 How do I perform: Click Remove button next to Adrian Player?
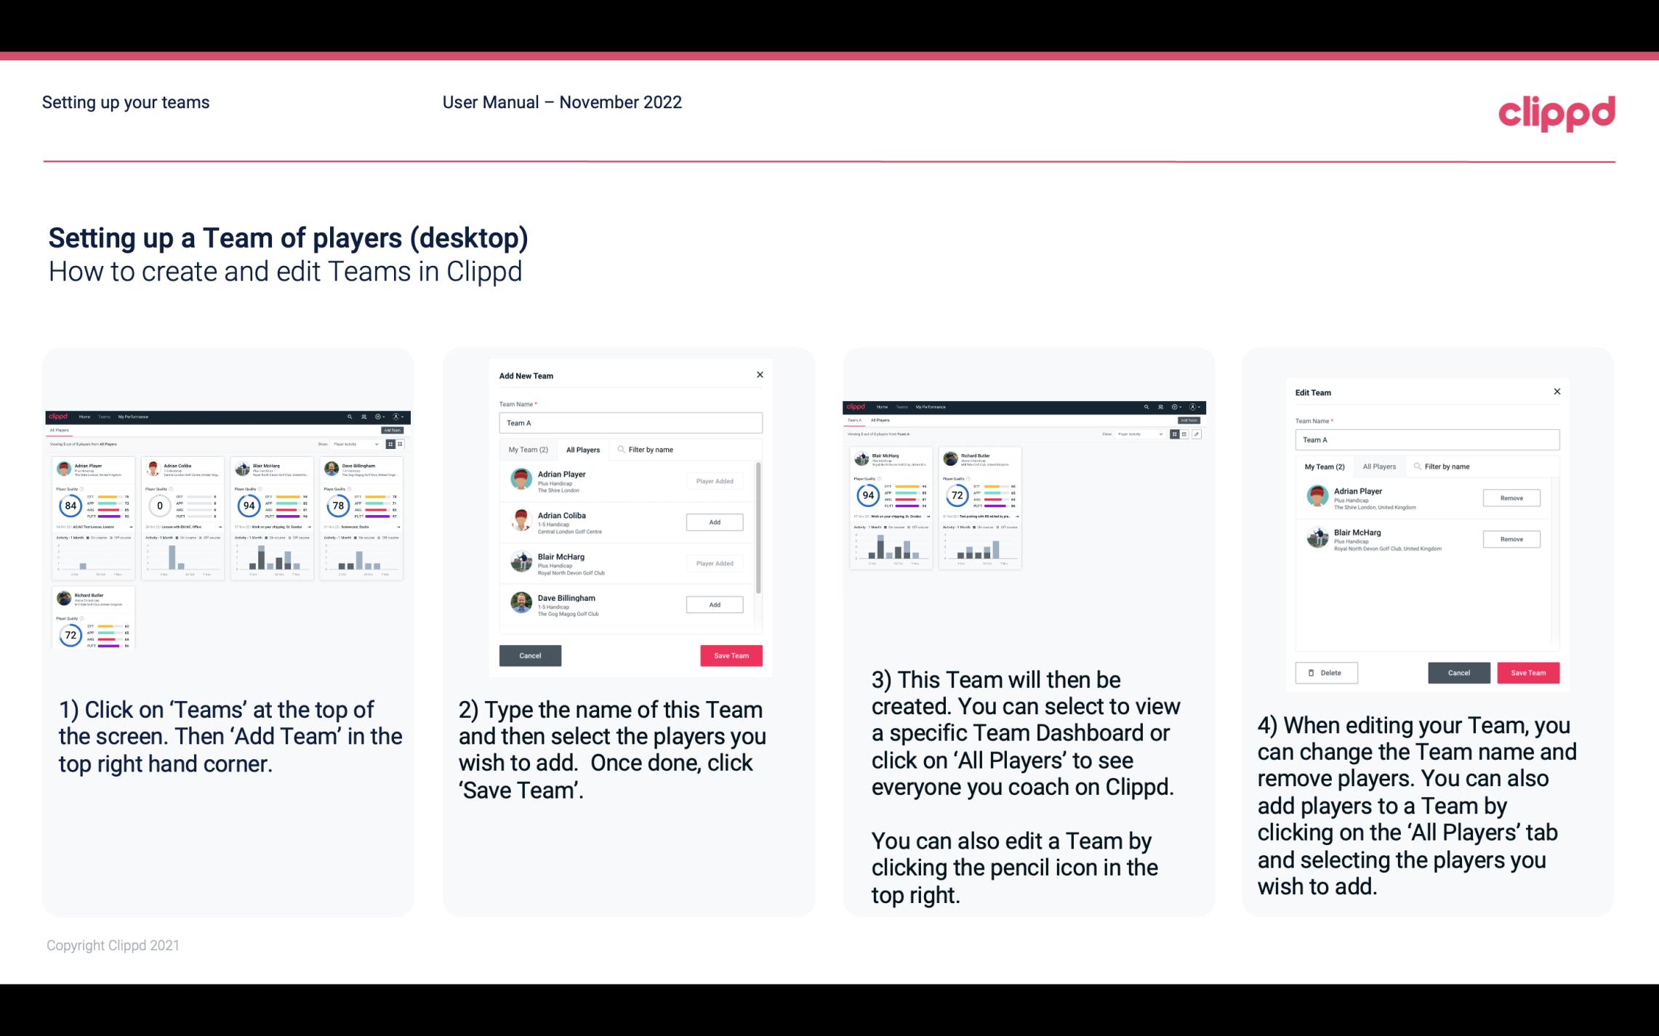point(1511,498)
